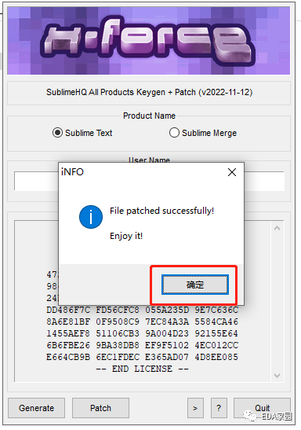Click the Generate button

36,408
